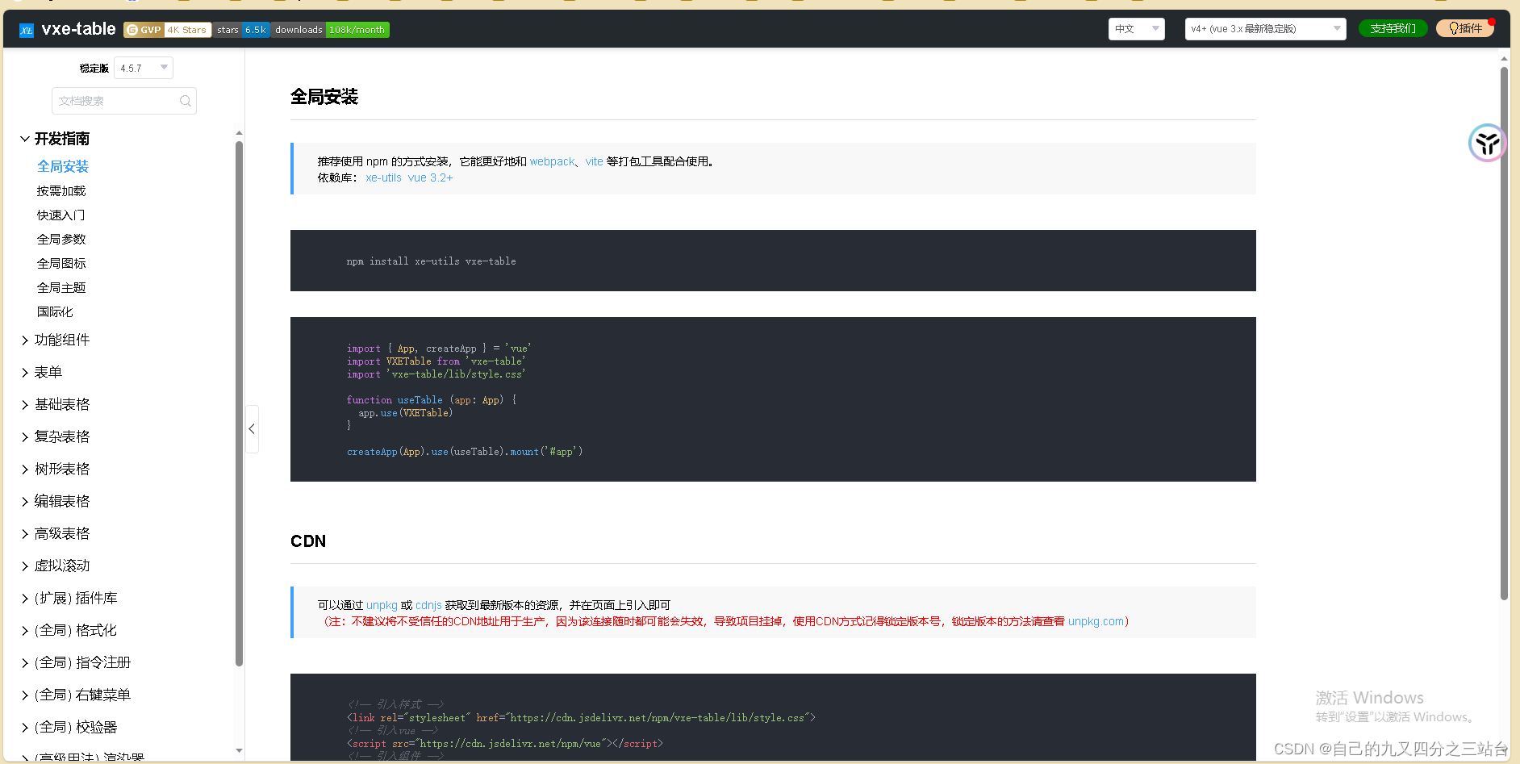Click the sidebar scroll-down arrow

[239, 750]
